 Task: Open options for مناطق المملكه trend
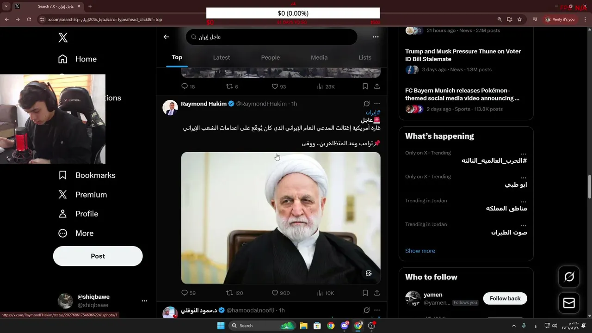[x=523, y=201]
